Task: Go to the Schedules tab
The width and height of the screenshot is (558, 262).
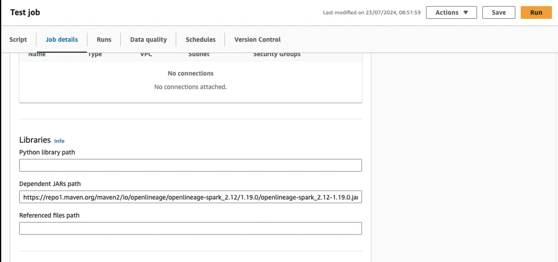Action: (200, 39)
